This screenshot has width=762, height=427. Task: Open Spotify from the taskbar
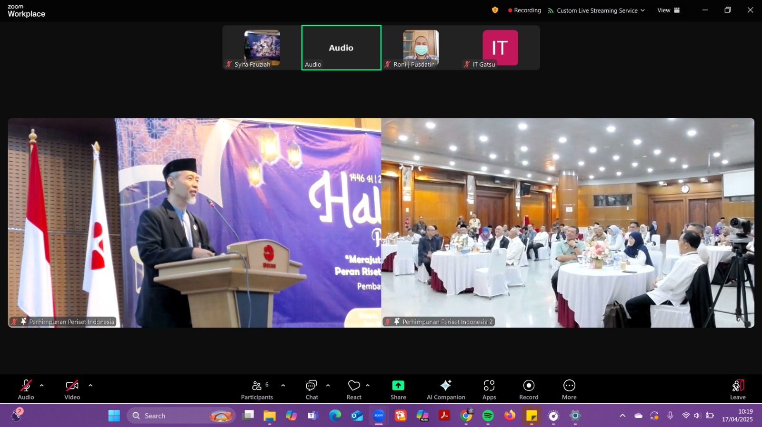point(488,416)
